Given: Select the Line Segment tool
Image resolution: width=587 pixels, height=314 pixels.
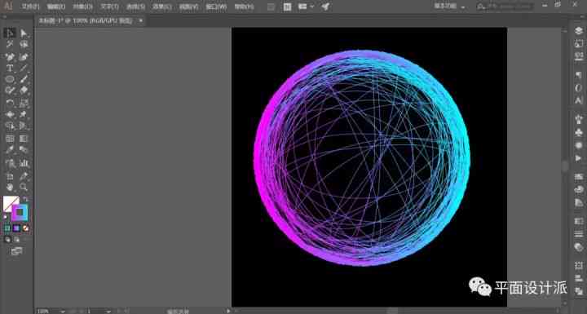Looking at the screenshot, I should pos(24,69).
